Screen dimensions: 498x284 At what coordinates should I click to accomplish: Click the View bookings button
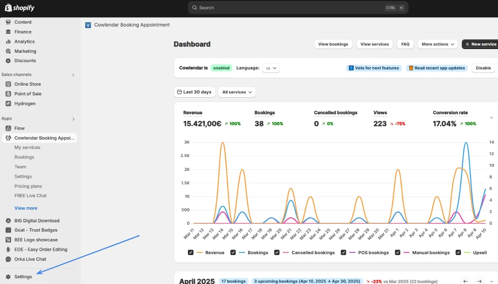[x=333, y=44]
